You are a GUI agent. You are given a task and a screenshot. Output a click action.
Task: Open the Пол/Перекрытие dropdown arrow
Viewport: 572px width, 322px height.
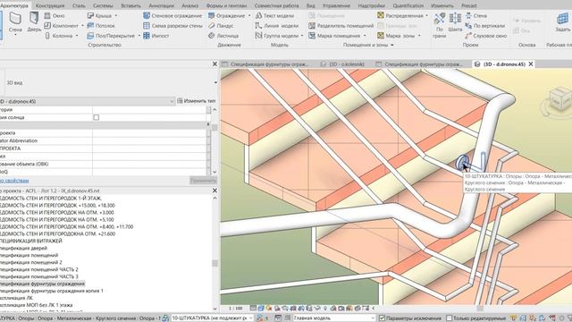(x=139, y=36)
